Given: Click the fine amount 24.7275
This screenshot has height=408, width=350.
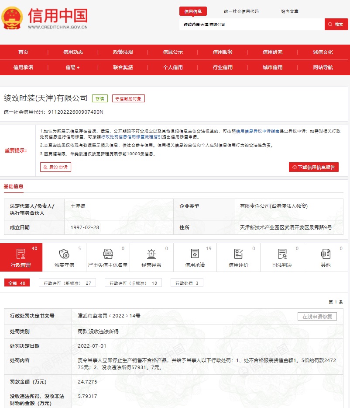Looking at the screenshot, I should point(87,382).
